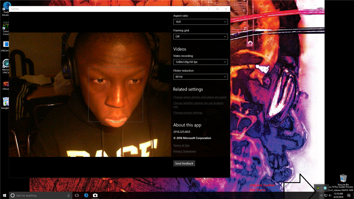
Task: Open Change privacy settings link
Action: [188, 113]
